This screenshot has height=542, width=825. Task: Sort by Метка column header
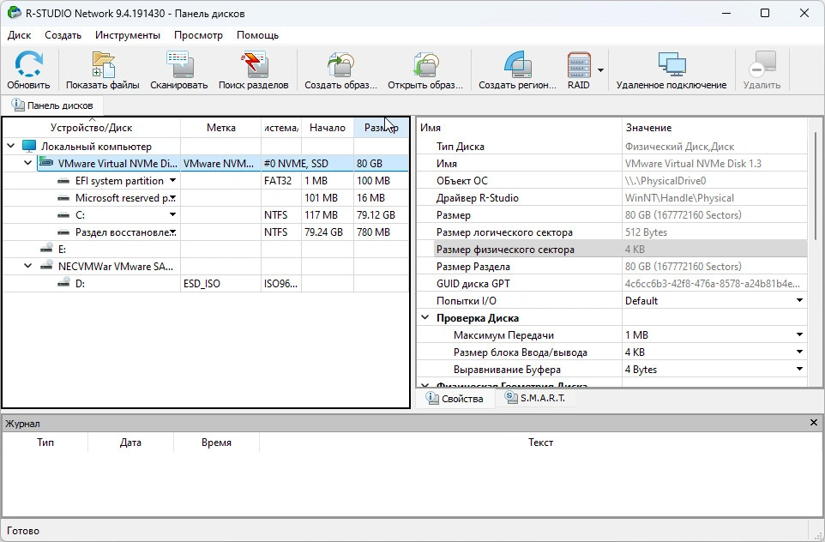(221, 128)
